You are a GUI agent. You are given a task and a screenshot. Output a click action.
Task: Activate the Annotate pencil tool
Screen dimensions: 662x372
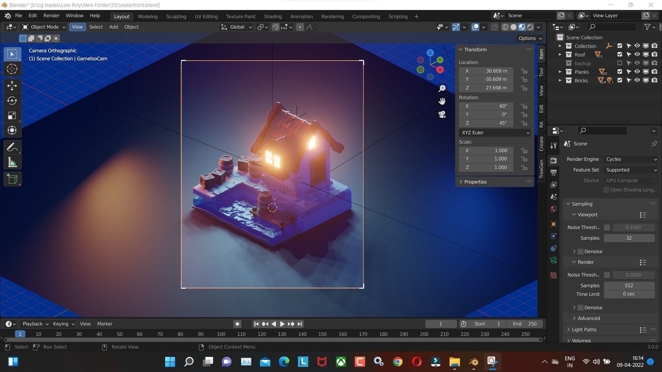(x=12, y=147)
